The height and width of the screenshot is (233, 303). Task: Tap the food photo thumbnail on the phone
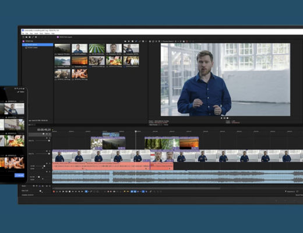pos(15,141)
